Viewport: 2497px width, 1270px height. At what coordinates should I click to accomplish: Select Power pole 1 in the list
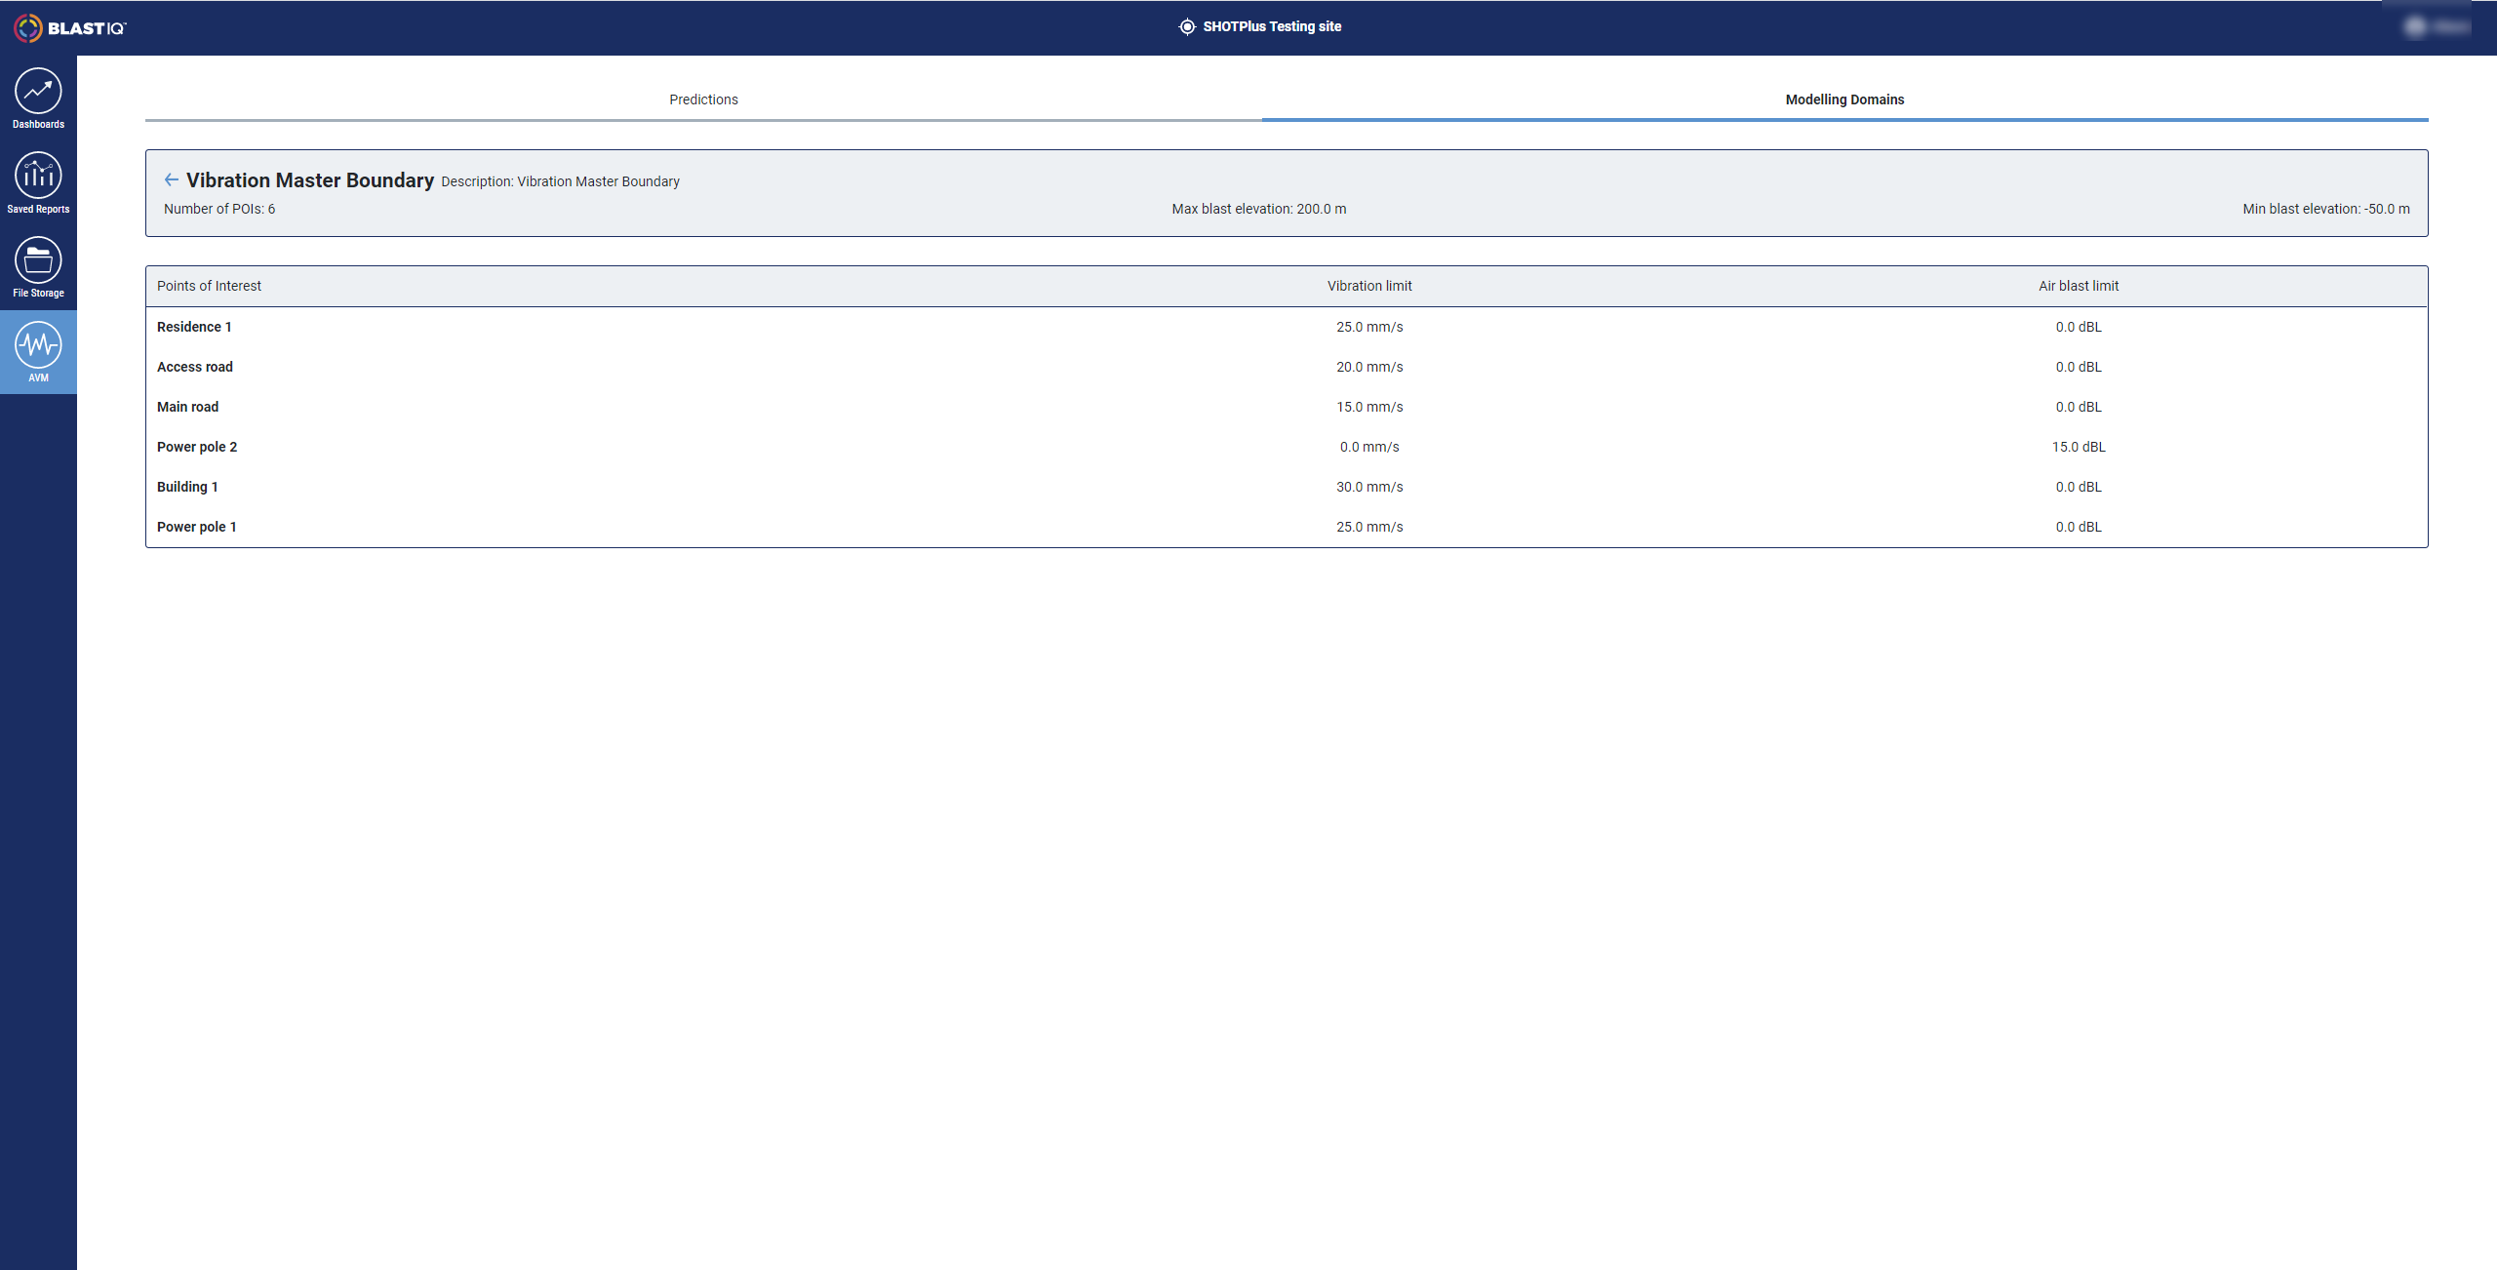coord(1287,527)
